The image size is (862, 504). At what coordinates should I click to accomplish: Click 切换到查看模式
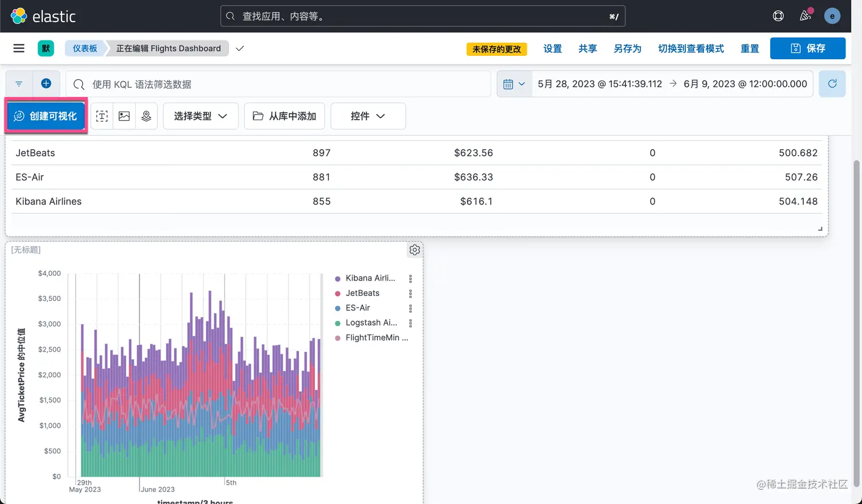(x=691, y=48)
